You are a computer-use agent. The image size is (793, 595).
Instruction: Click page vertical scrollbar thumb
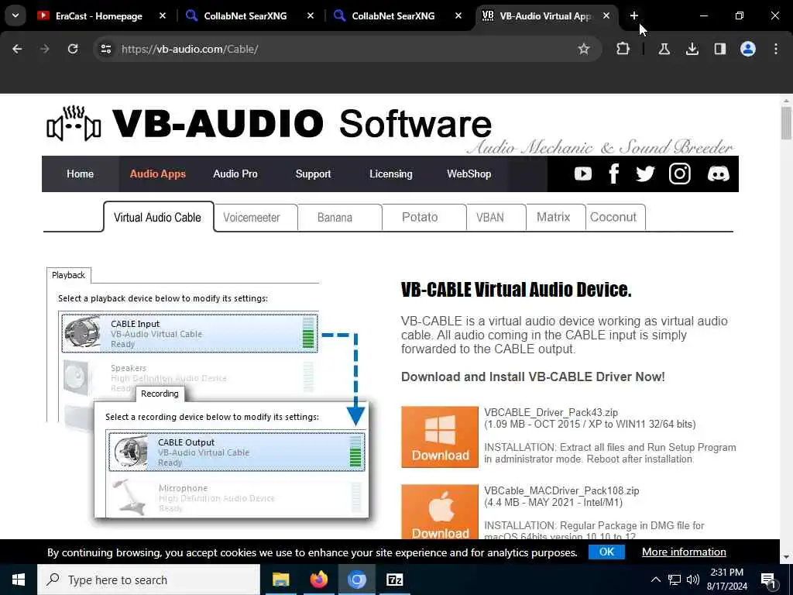[x=786, y=122]
